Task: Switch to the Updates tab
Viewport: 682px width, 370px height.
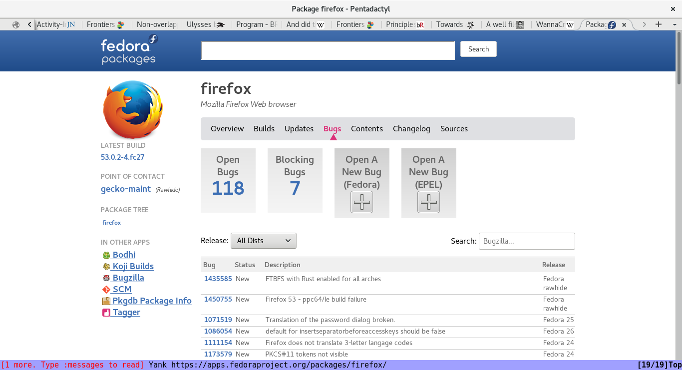Action: click(x=299, y=129)
